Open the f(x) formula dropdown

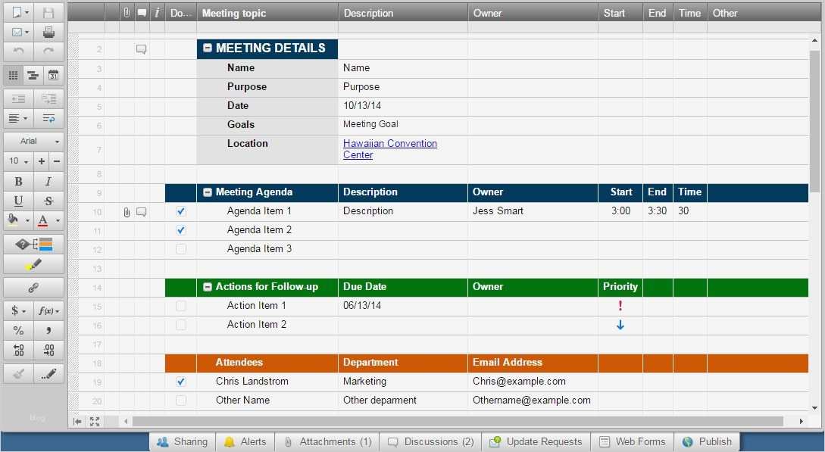click(48, 310)
